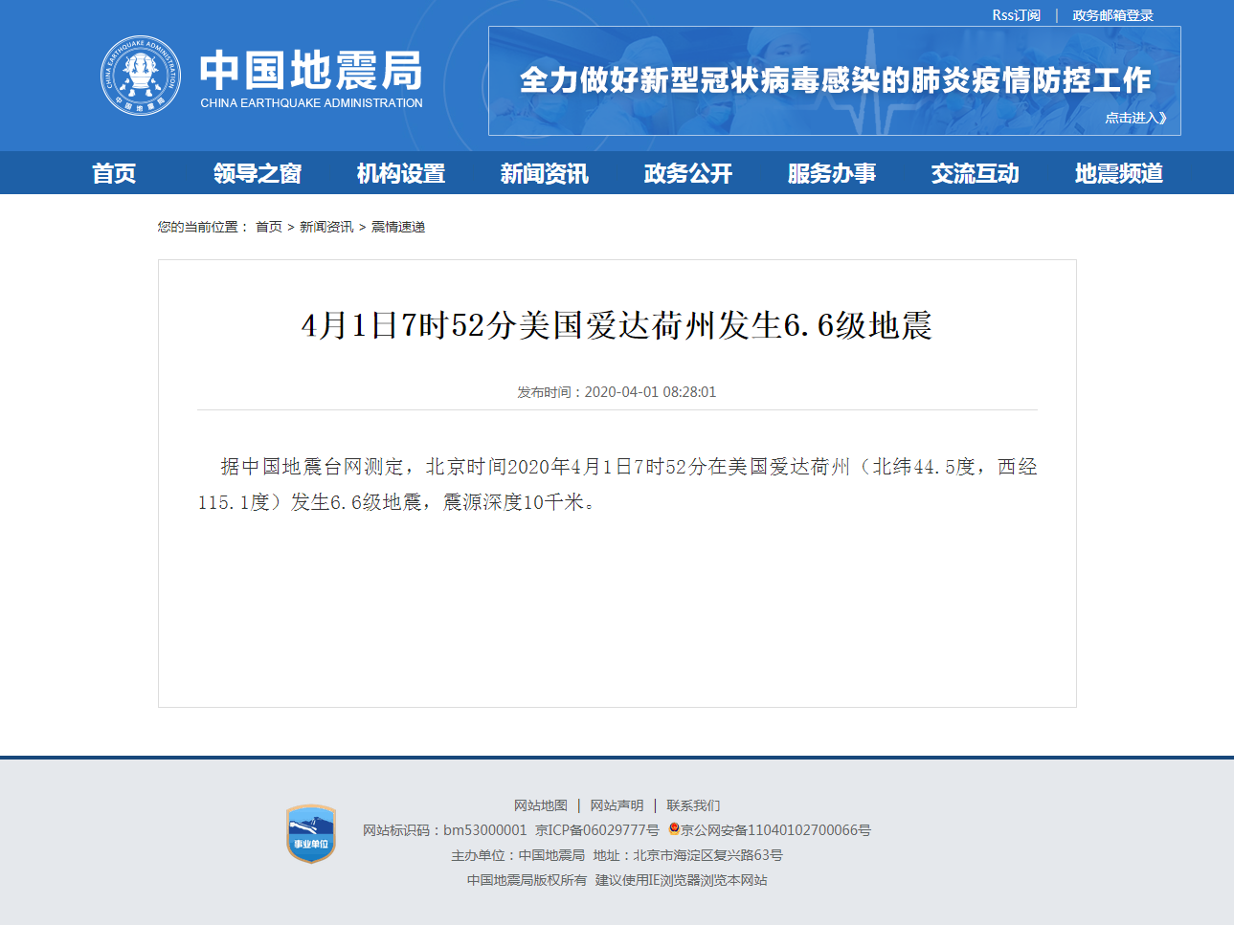Open the 政务邮箱登录 link

tap(1112, 15)
